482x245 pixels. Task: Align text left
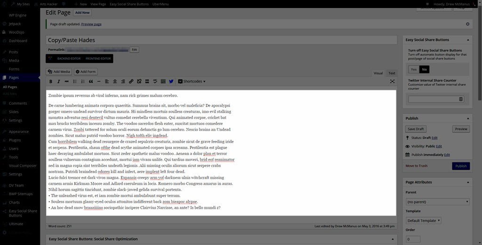(x=107, y=82)
